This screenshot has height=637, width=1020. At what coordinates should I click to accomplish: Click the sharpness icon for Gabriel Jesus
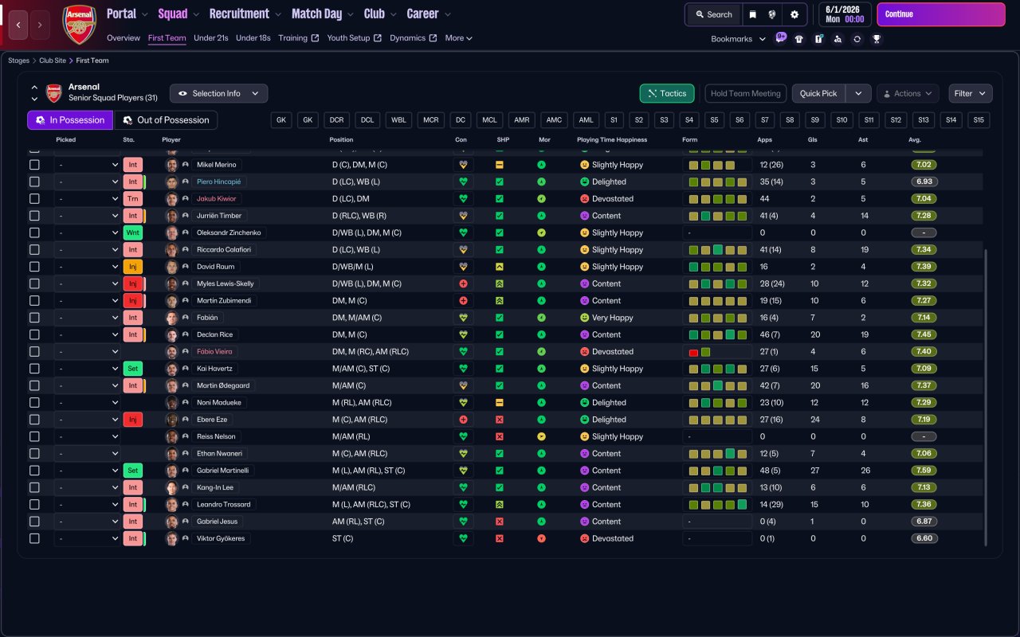pos(500,522)
